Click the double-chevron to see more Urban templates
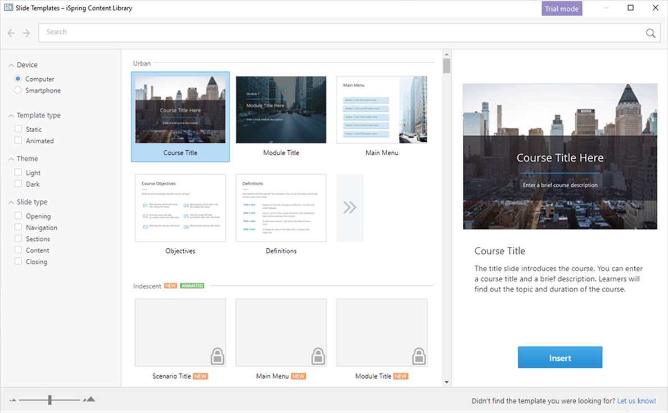668x413 pixels. point(349,208)
